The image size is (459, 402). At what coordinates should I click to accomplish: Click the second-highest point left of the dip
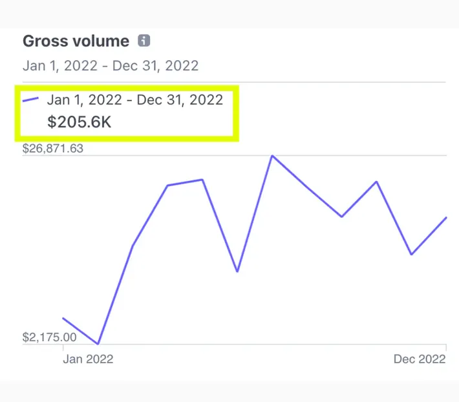coord(202,180)
